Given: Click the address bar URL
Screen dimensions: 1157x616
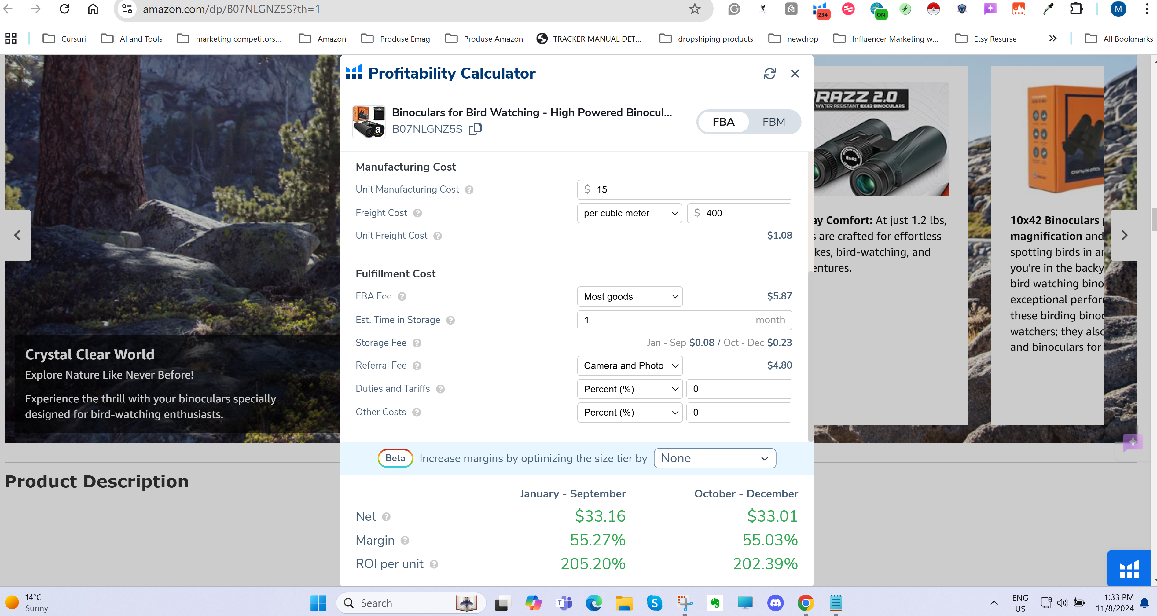Looking at the screenshot, I should (231, 9).
